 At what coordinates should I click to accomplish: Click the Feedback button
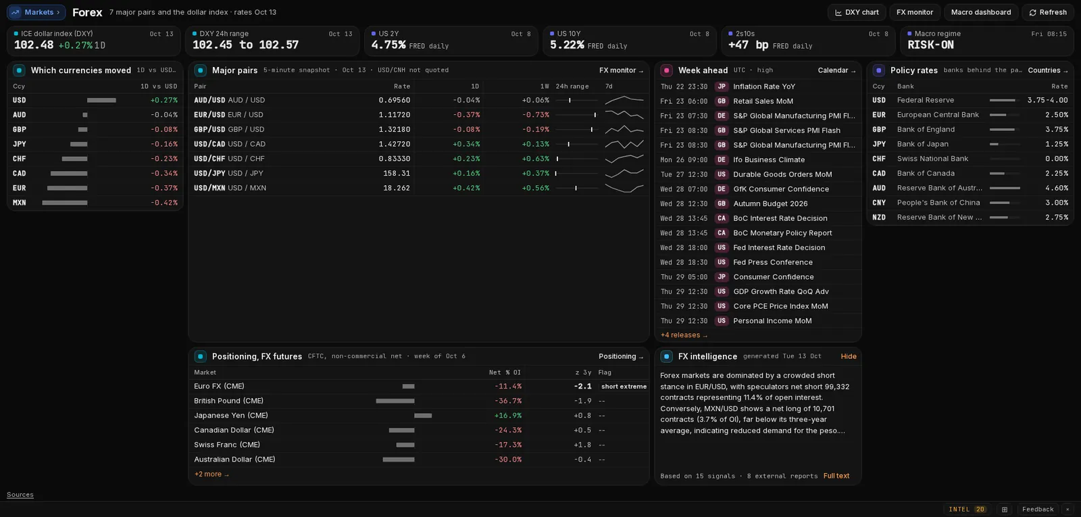[1038, 510]
